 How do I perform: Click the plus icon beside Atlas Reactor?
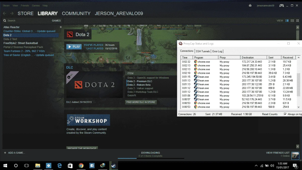point(61,27)
